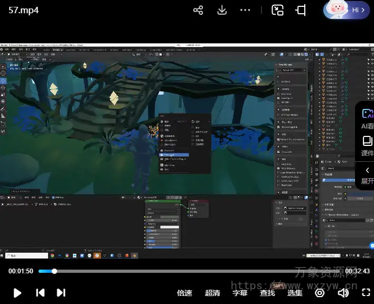Viewport: 374px width, 304px height.
Task: Click the video progress bar handle
Action: [54, 271]
